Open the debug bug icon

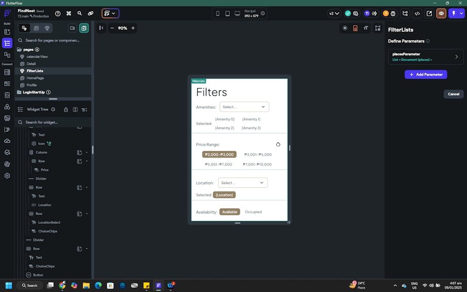tap(393, 14)
